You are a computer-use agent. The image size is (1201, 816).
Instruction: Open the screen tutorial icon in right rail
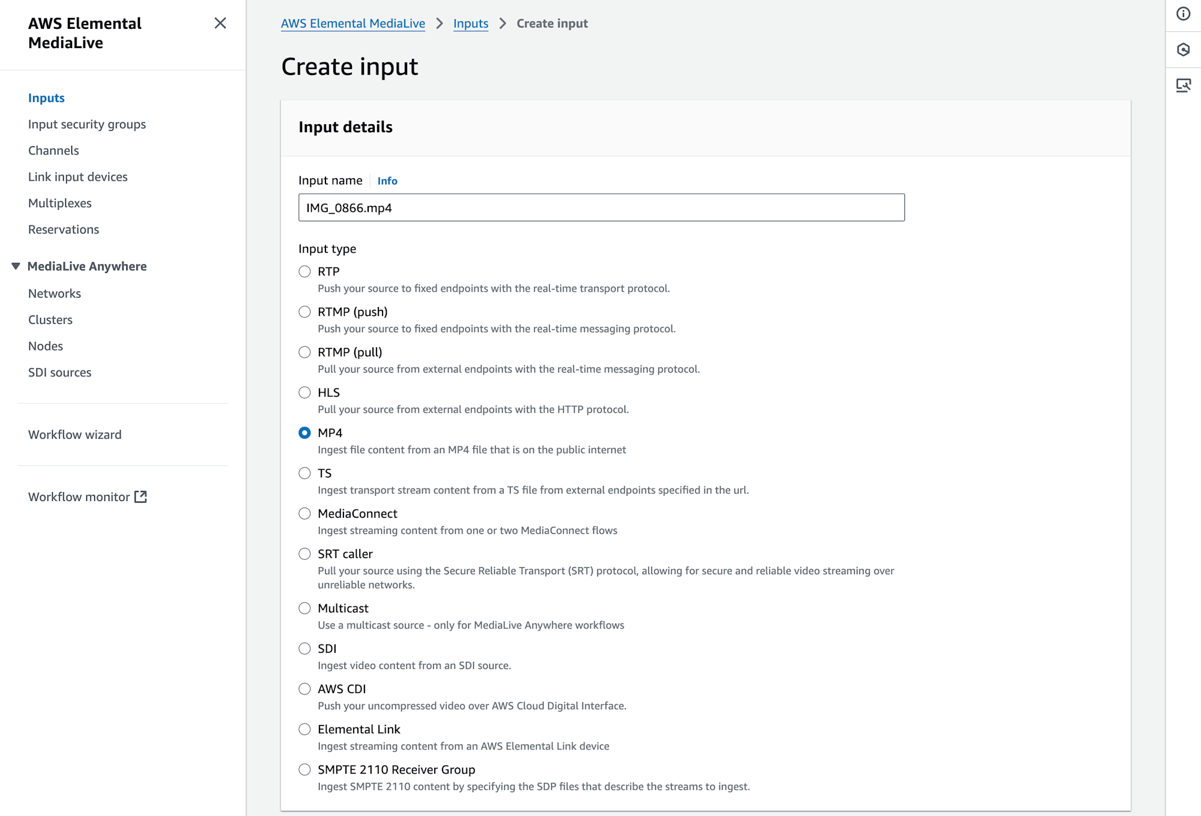(1183, 85)
